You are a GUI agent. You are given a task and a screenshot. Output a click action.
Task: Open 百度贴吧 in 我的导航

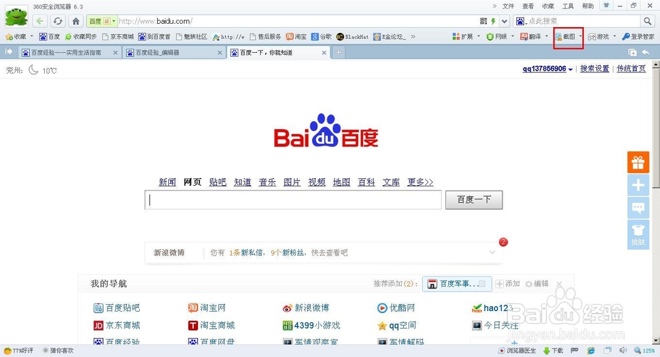(x=117, y=308)
